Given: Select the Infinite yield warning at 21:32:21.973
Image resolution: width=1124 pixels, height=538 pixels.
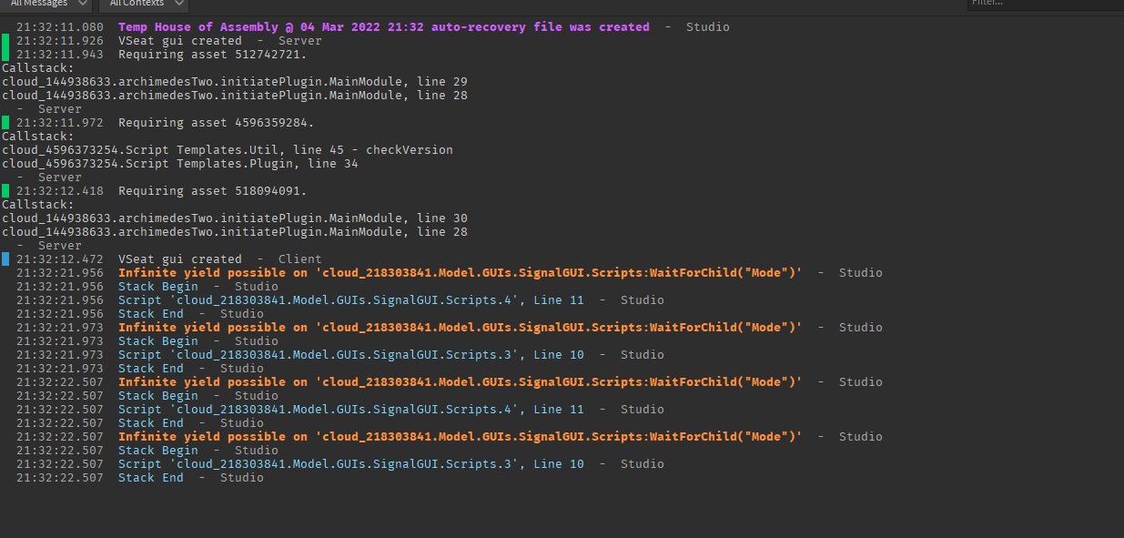Looking at the screenshot, I should [460, 328].
